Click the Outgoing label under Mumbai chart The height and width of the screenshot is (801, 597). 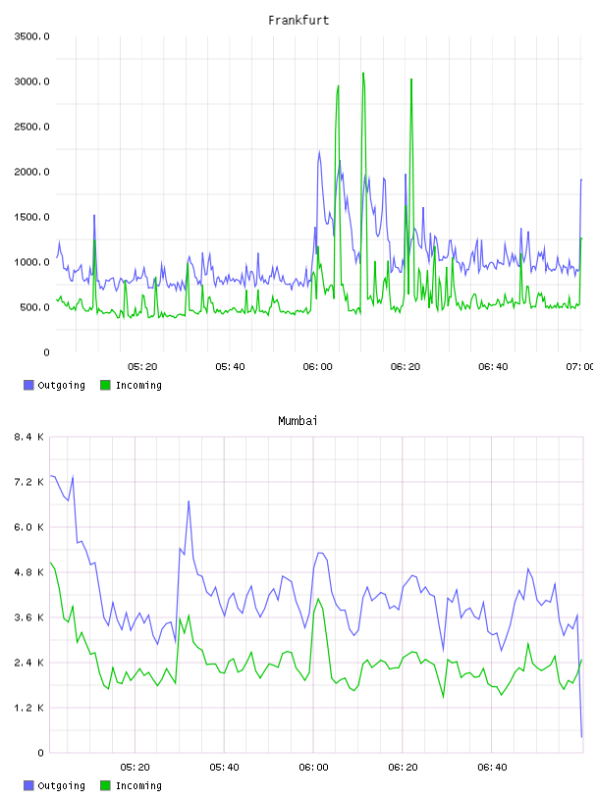point(61,785)
